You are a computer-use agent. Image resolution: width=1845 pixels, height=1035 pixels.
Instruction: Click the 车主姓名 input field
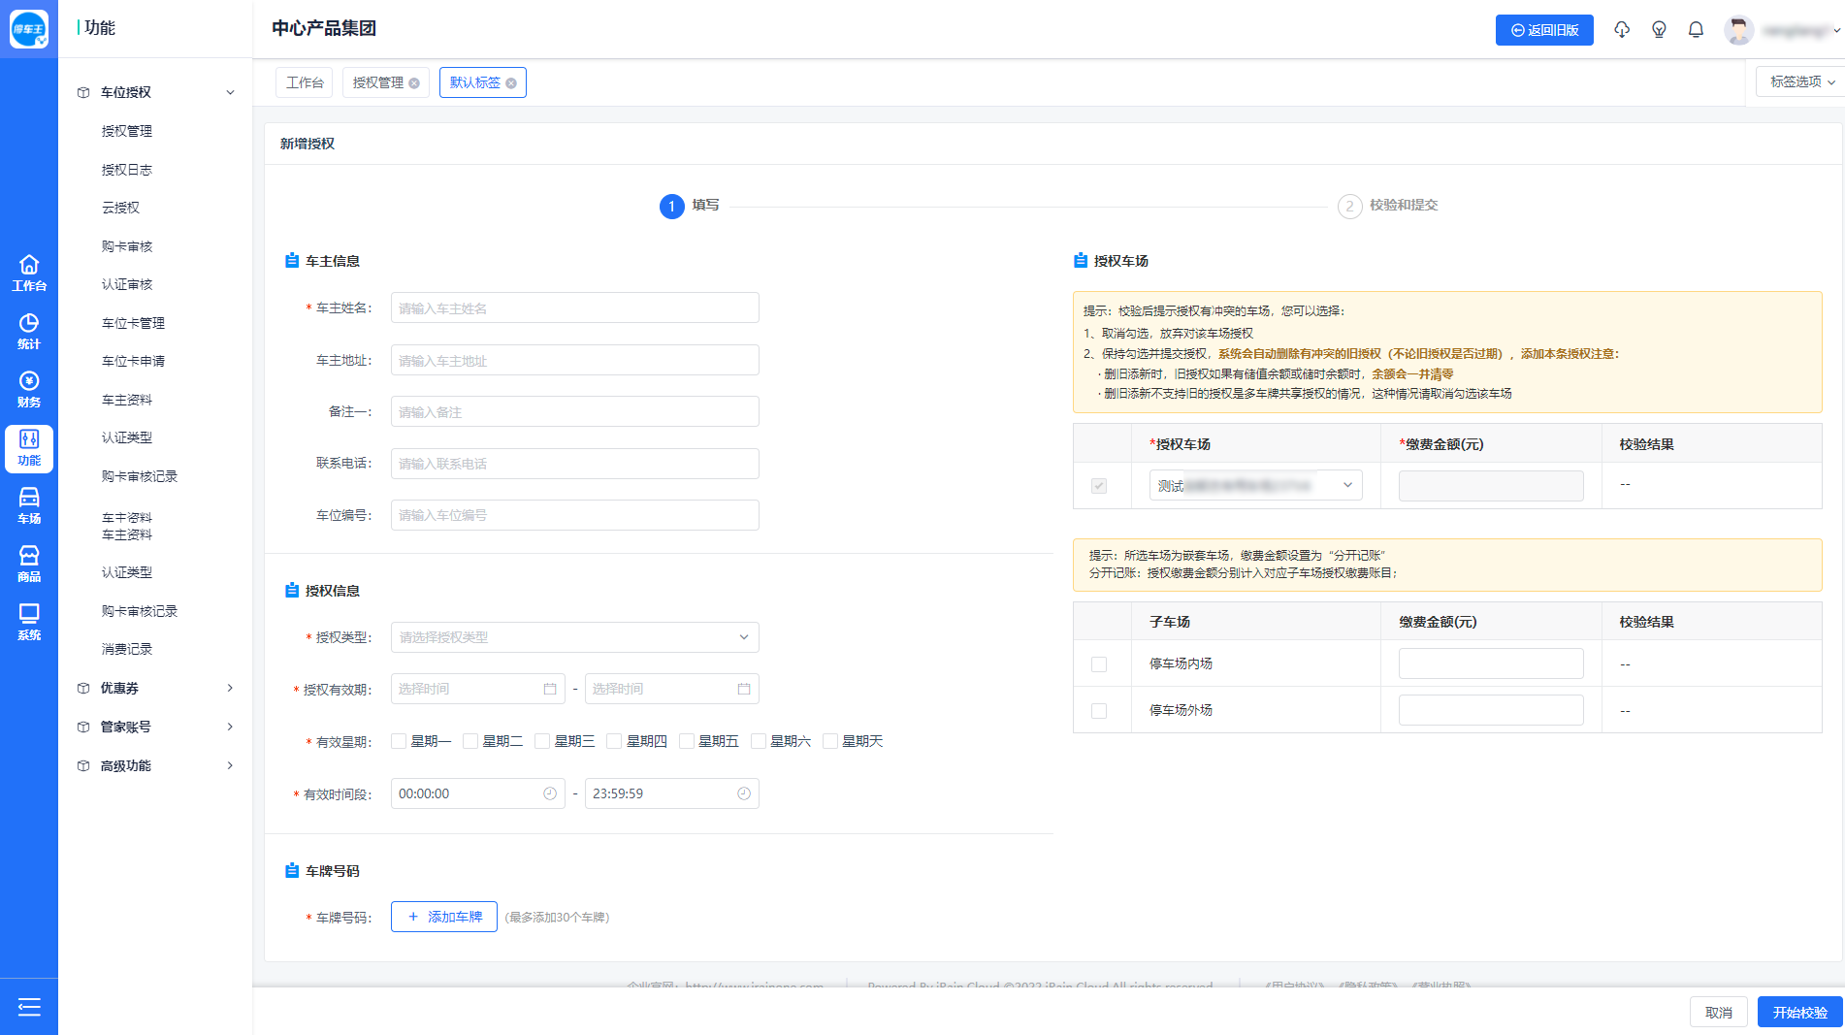tap(574, 308)
